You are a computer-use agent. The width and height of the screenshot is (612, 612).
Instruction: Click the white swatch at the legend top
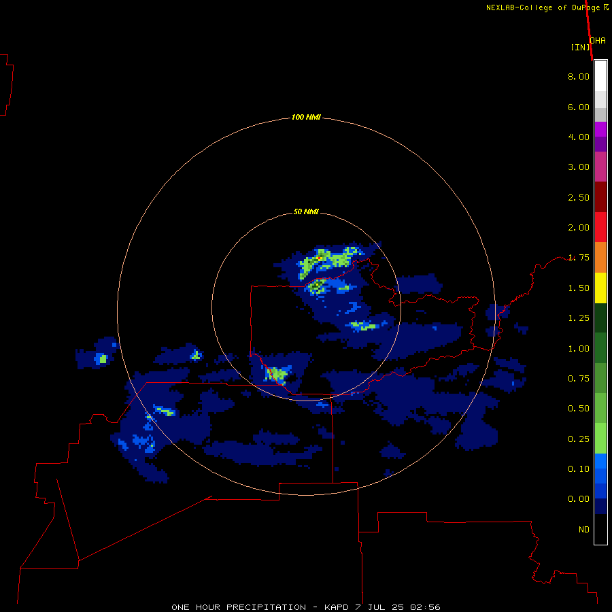[x=600, y=76]
